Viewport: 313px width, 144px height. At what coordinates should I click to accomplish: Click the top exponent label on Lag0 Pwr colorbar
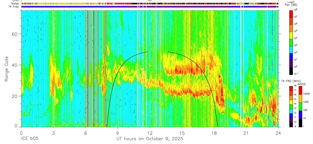pyautogui.click(x=296, y=10)
